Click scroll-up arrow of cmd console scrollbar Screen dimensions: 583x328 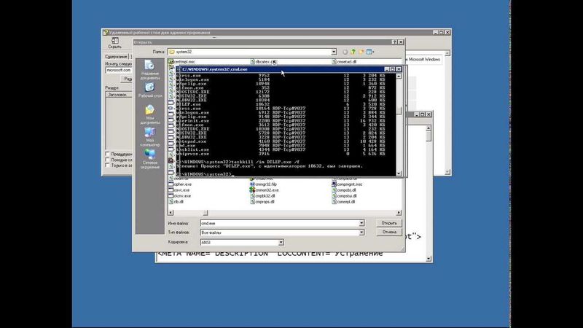coord(399,76)
